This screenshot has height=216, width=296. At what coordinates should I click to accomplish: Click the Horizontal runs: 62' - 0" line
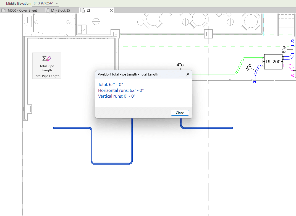point(121,90)
